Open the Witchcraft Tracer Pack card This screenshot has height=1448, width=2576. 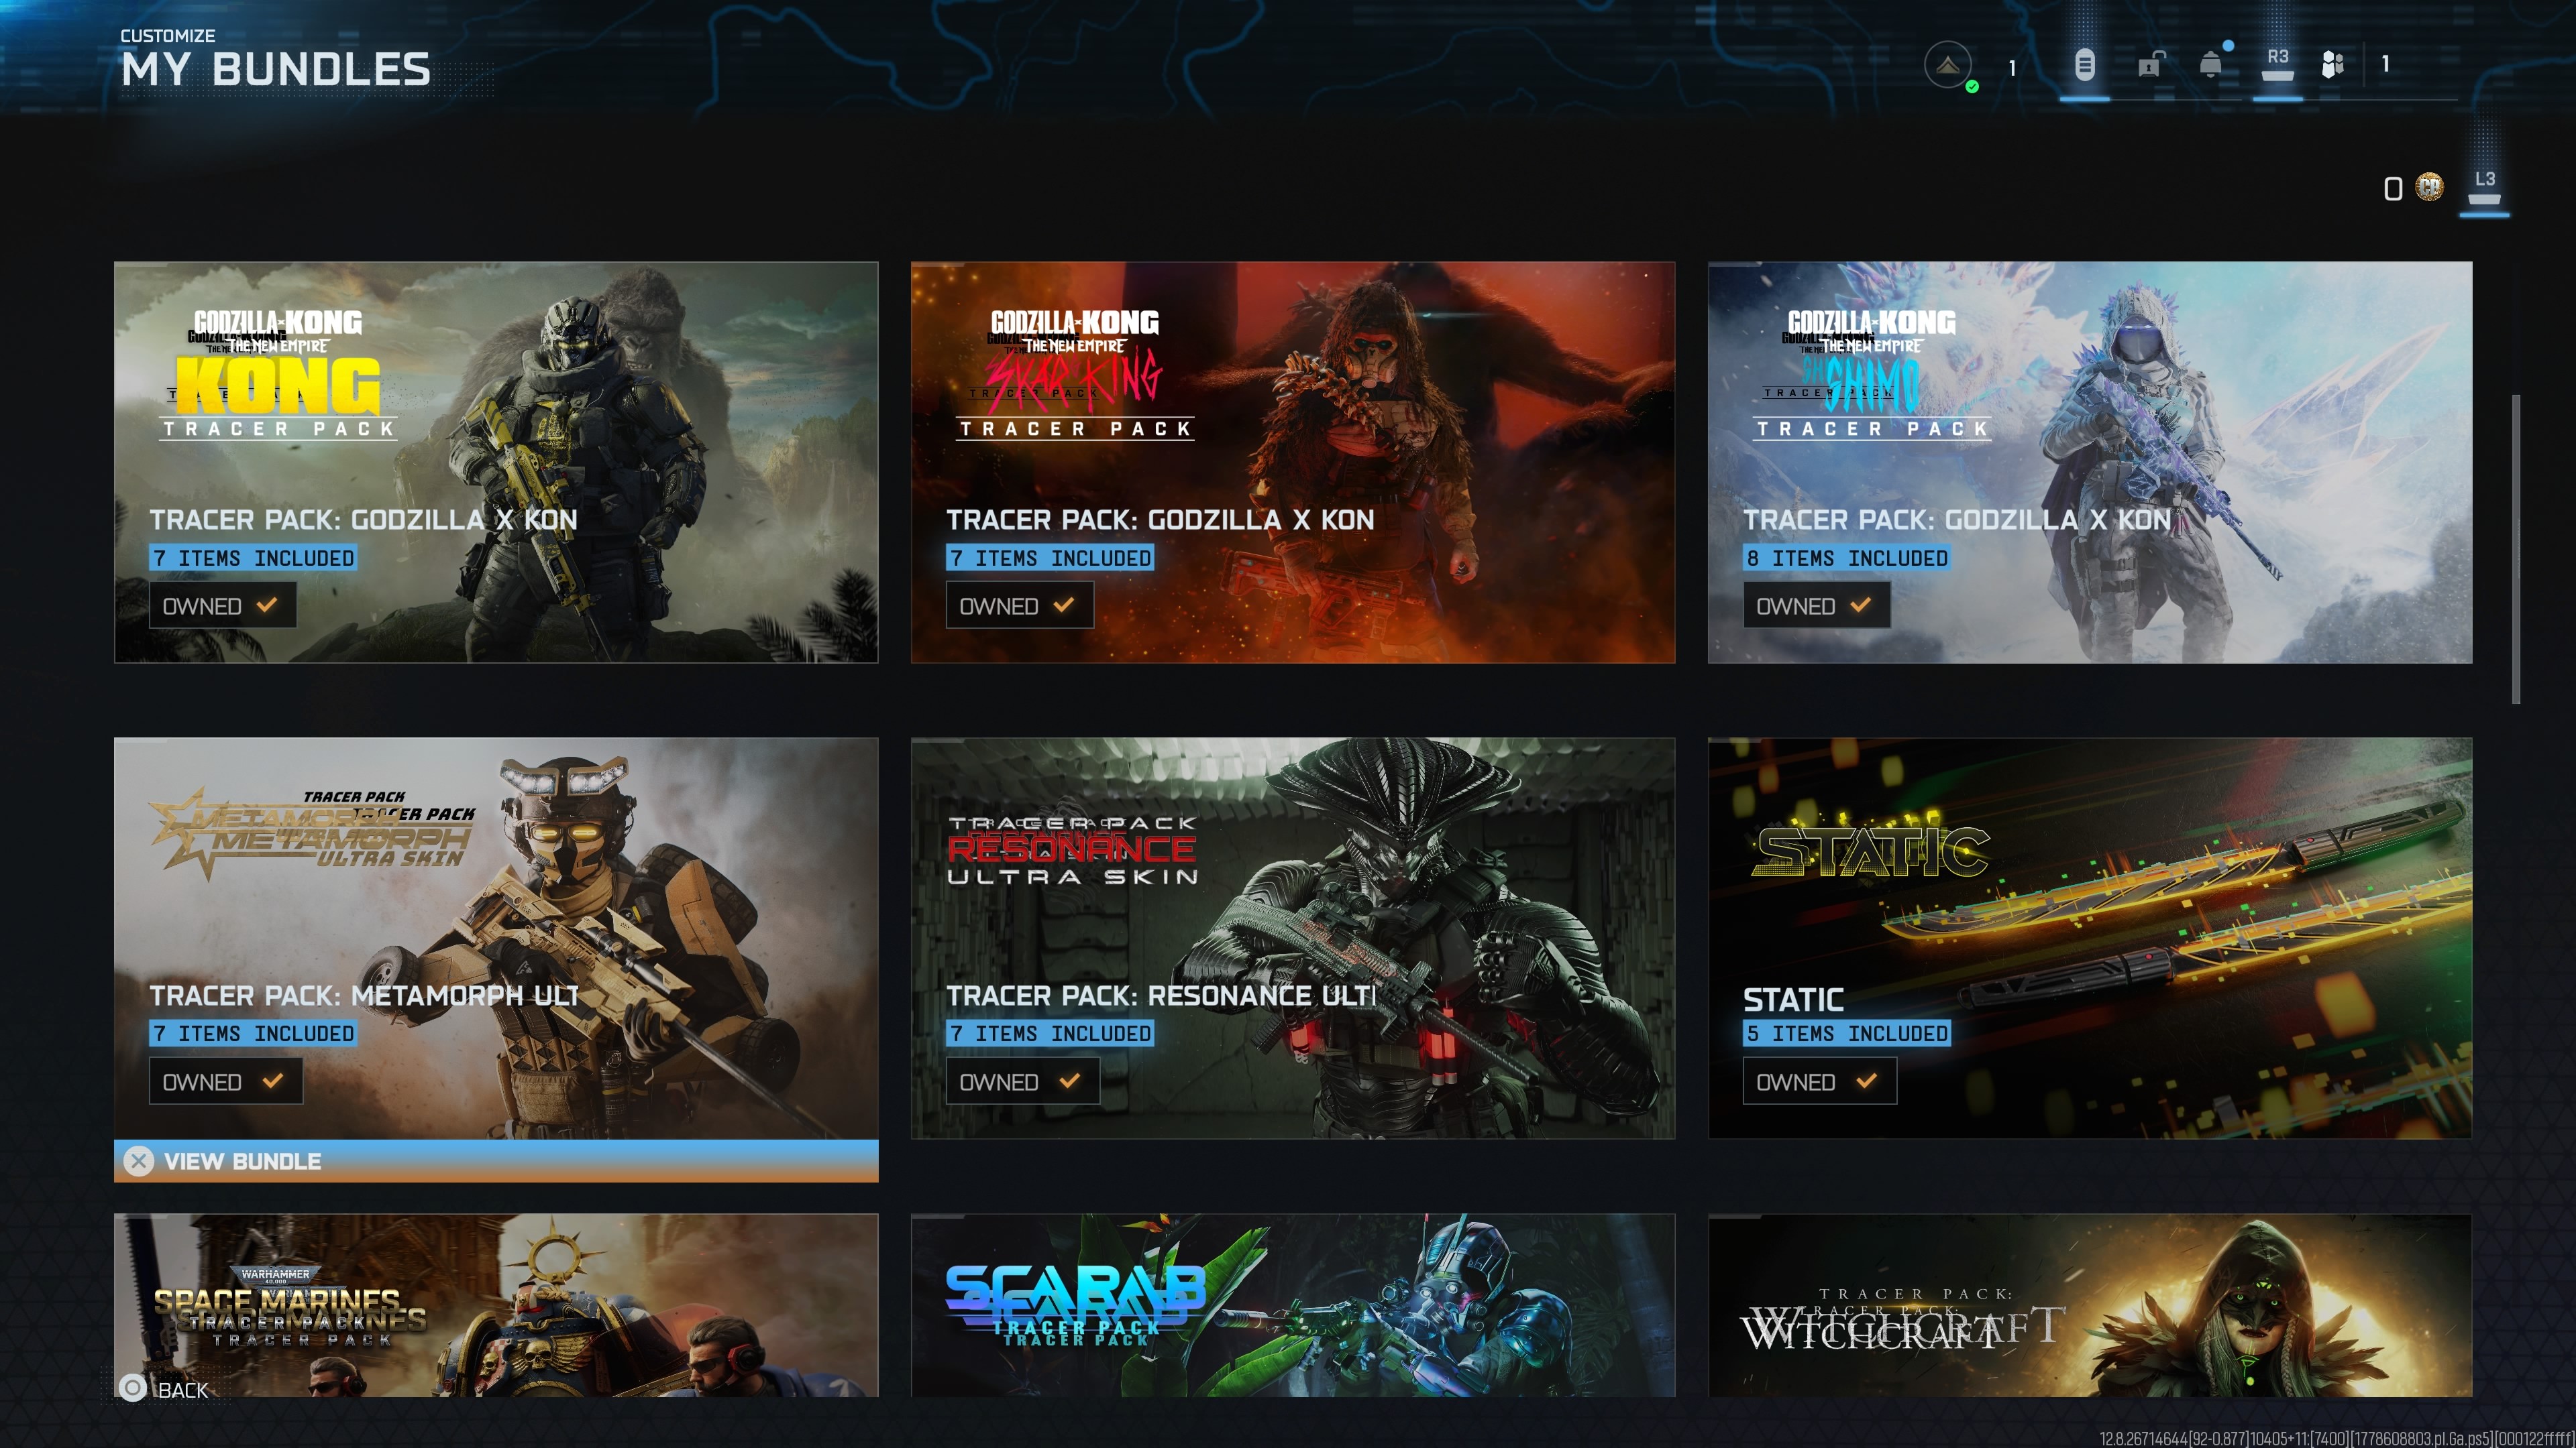(2090, 1305)
